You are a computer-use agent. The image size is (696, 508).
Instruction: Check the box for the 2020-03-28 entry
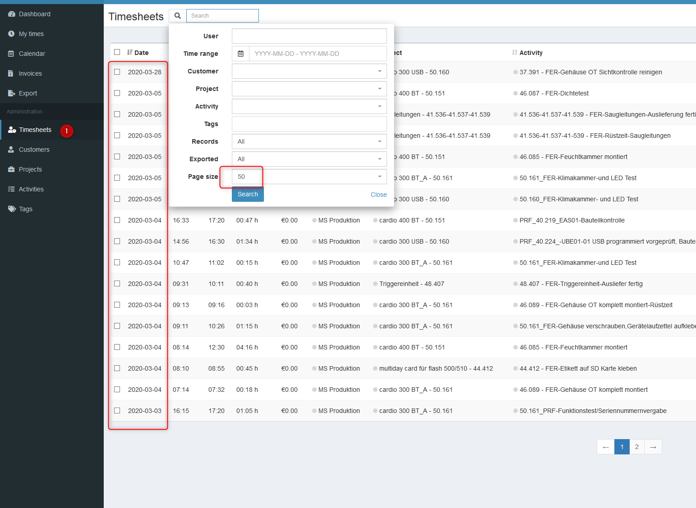117,72
